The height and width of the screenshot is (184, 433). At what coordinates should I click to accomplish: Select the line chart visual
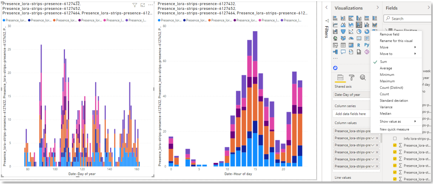point(335,25)
